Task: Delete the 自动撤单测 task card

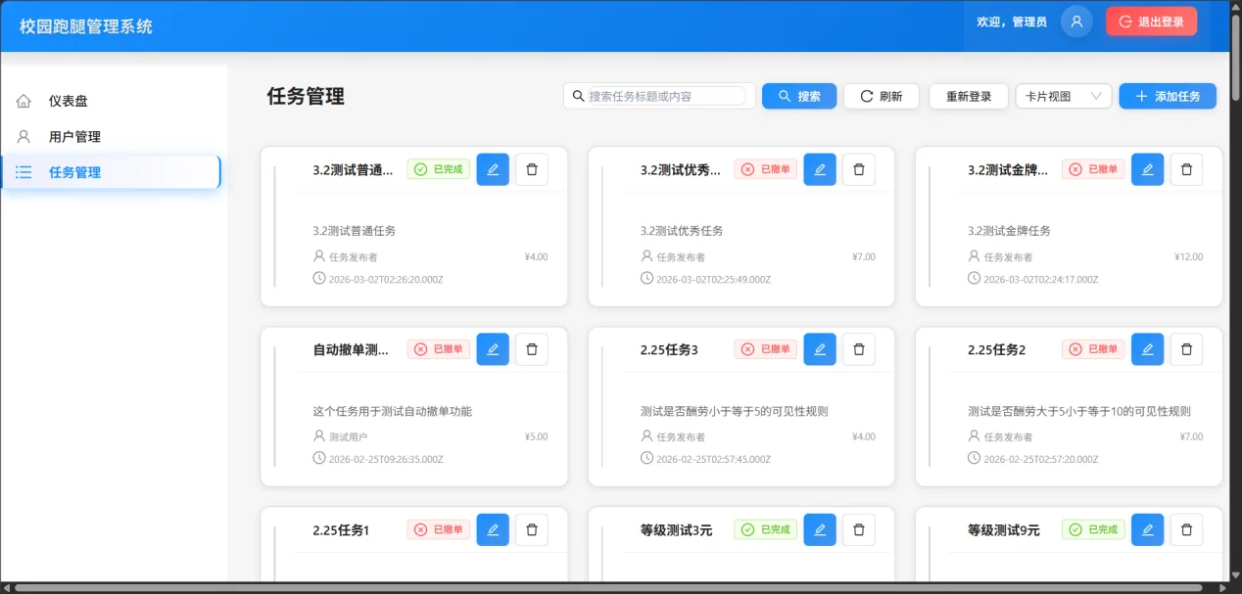Action: pos(532,349)
